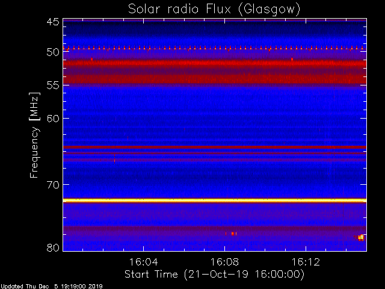The width and height of the screenshot is (385, 289).
Task: Click the 80 MHz axis tick label
Action: click(x=53, y=247)
